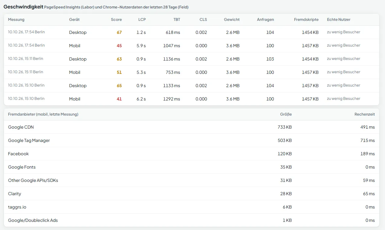This screenshot has height=230, width=385.
Task: Click size value '35 KB'
Action: [286, 167]
